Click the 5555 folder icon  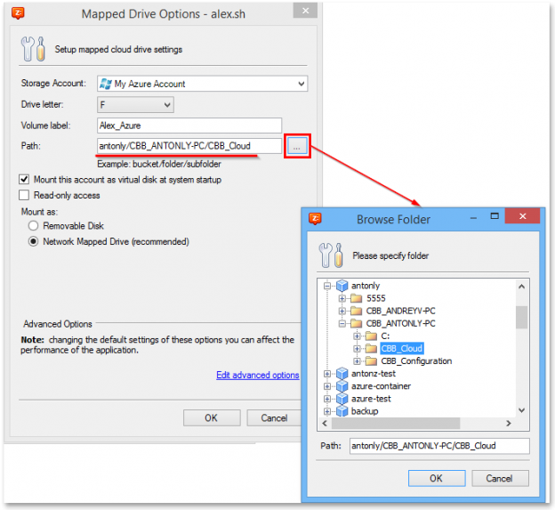tap(356, 298)
